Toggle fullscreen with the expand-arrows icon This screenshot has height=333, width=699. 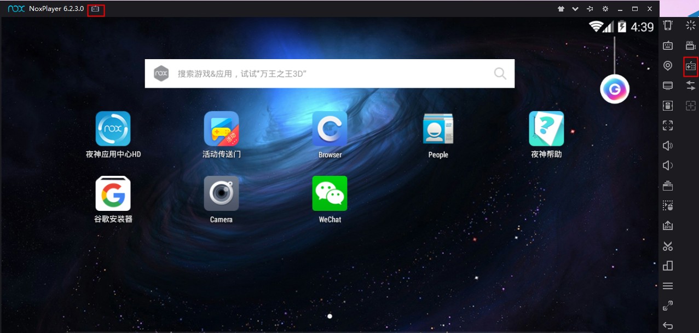(668, 125)
